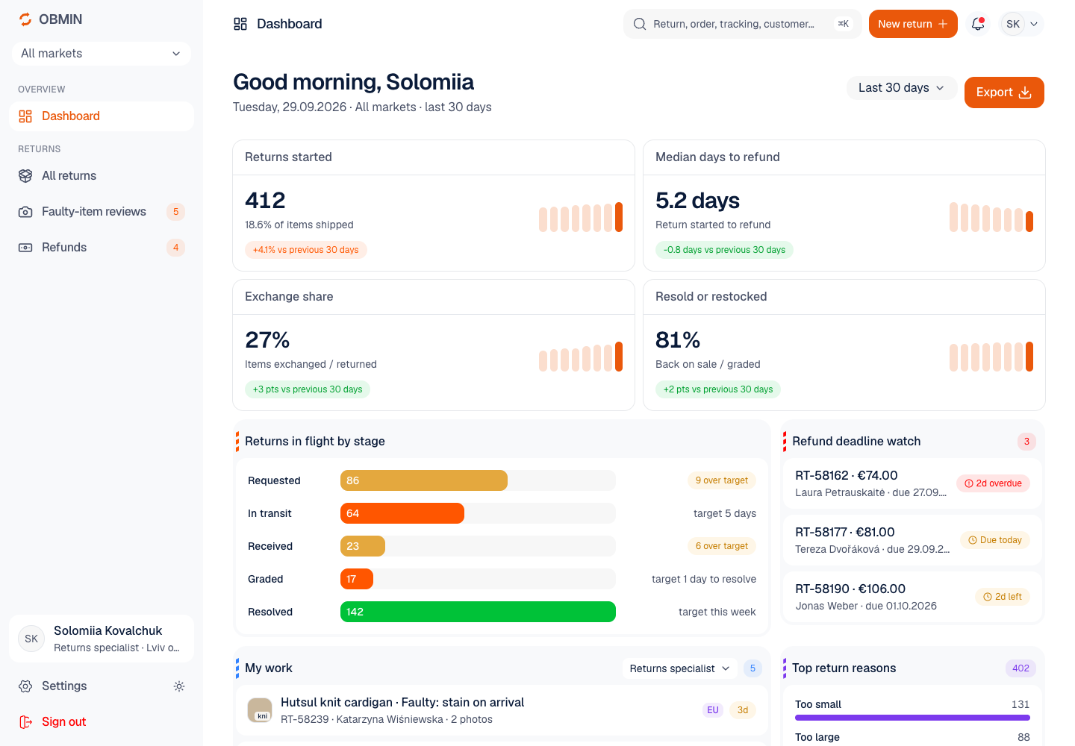Screen dimensions: 1075x746
Task: Click the Dashboard grid icon in header
Action: pyautogui.click(x=240, y=24)
